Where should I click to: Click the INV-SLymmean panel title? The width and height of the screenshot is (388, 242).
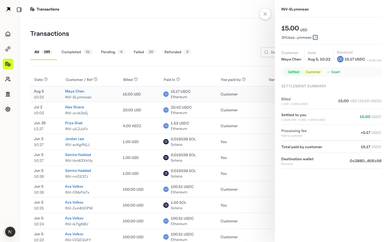(295, 9)
